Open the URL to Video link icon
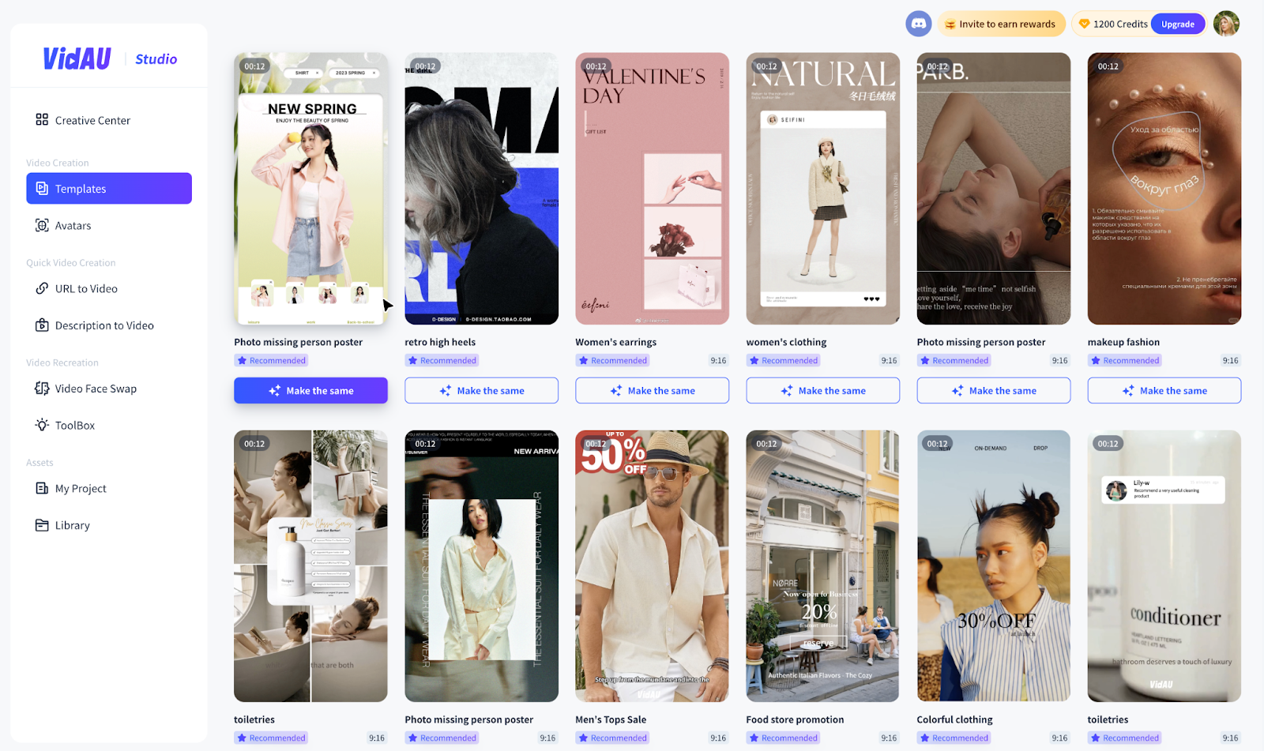1264x751 pixels. tap(42, 288)
